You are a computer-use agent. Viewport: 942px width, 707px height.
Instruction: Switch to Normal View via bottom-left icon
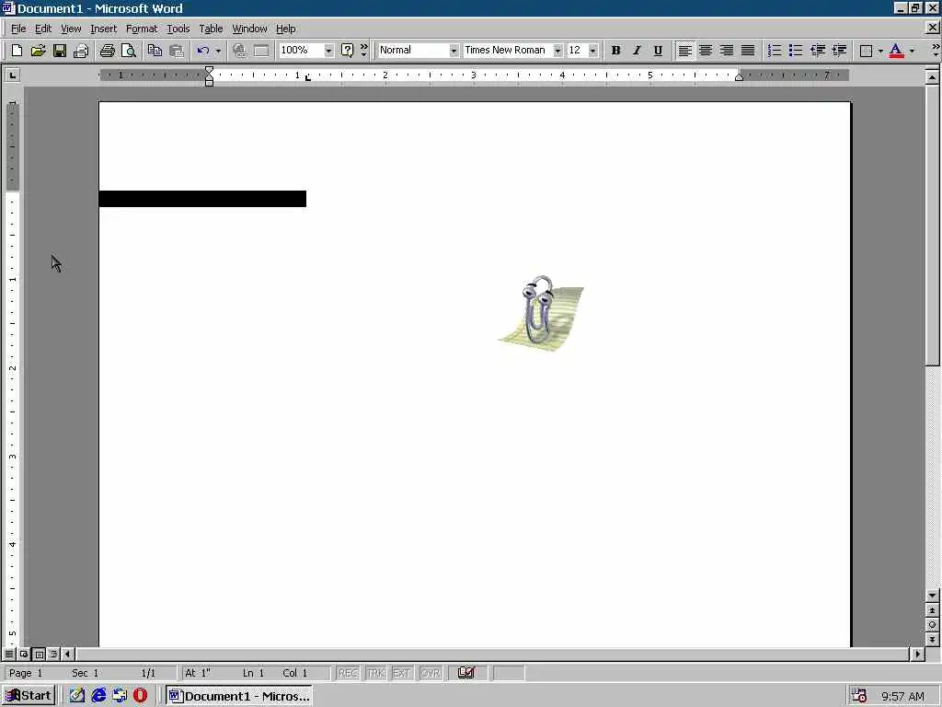[x=9, y=654]
